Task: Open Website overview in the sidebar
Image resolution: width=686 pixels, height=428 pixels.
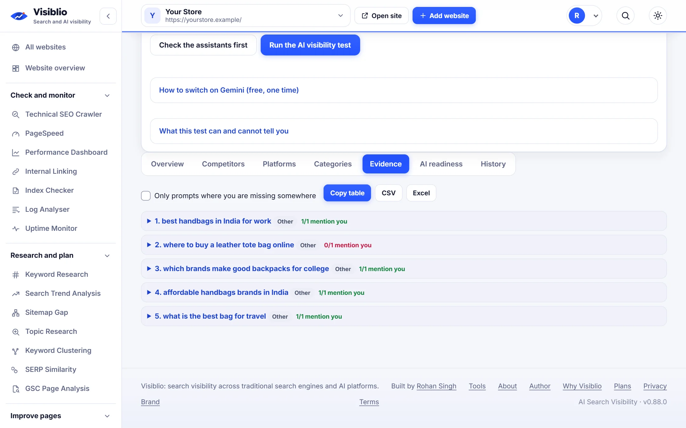Action: click(x=55, y=68)
